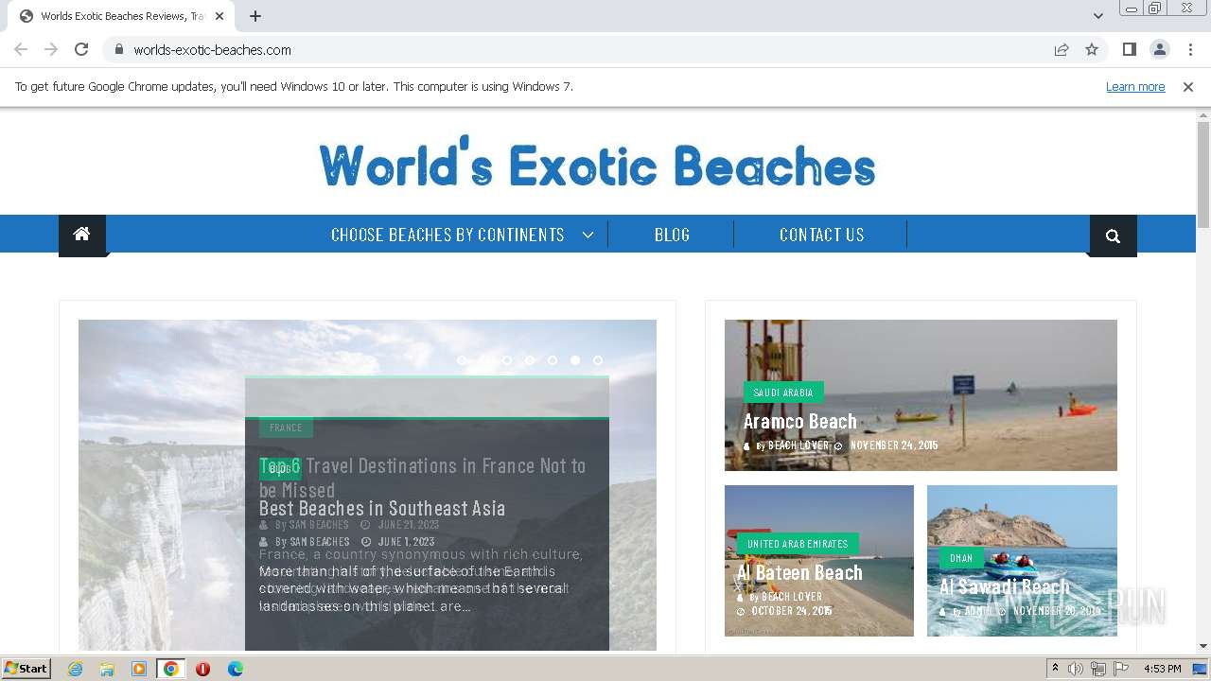Open the Action Center flag icon
Screen dimensions: 1211x681
[x=1121, y=669]
